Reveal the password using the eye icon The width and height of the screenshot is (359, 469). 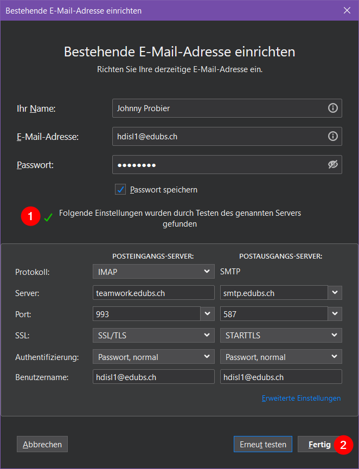coord(332,165)
